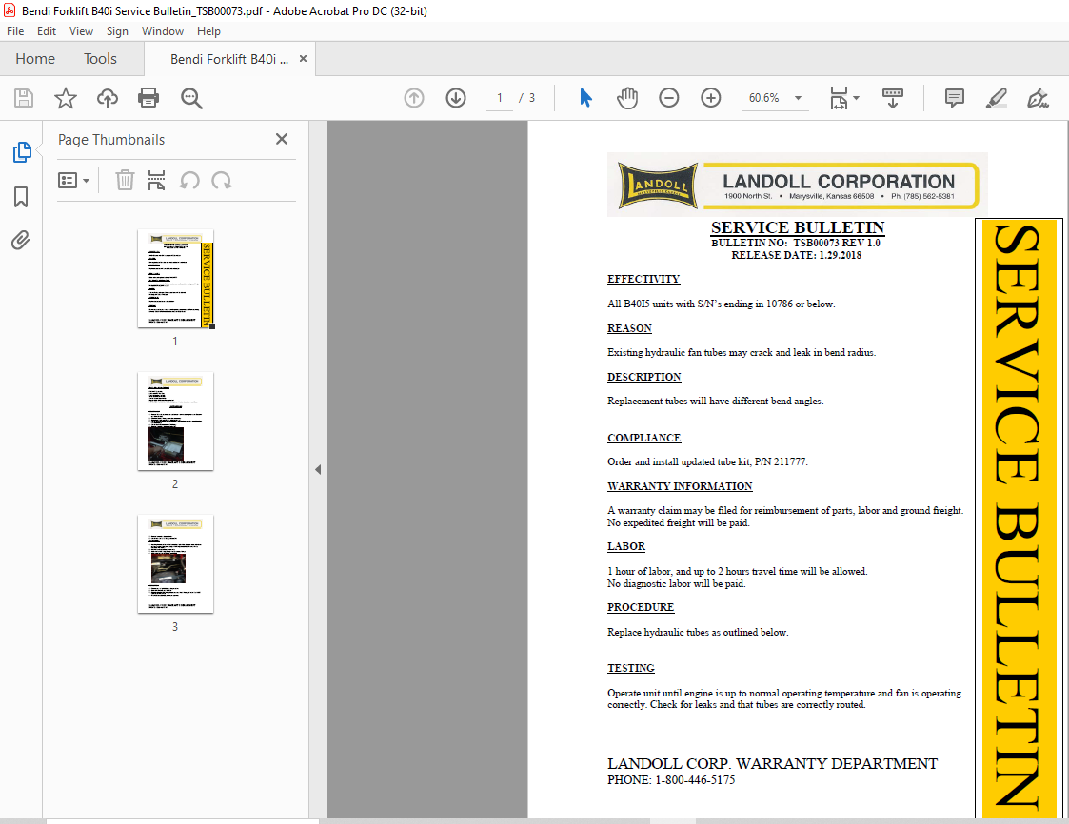Open the Find text magnifier icon

click(191, 98)
